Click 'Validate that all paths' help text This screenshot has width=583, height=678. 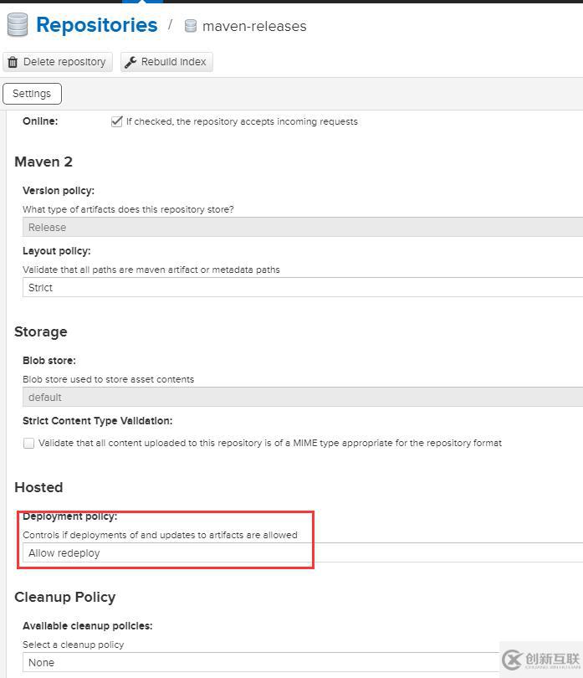(151, 270)
